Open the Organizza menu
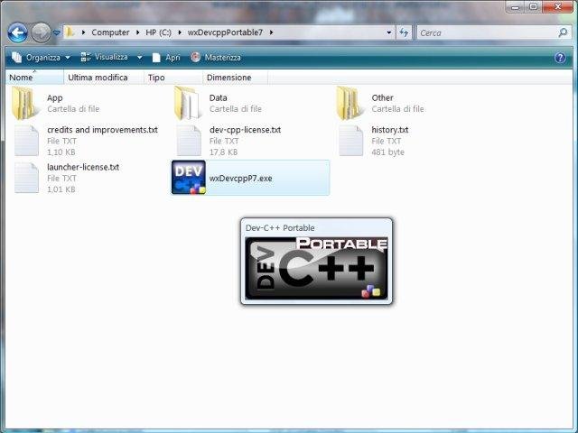The image size is (578, 433). click(x=41, y=58)
